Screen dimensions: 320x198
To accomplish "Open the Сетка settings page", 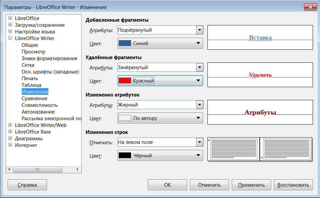I will pos(28,65).
